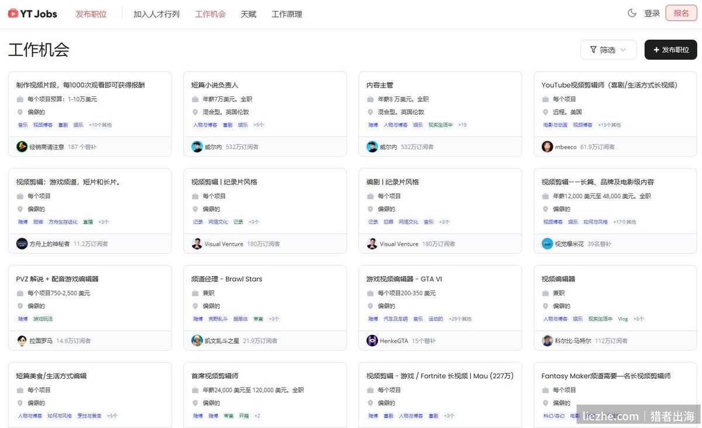The width and height of the screenshot is (702, 428).
Task: Click the 登录 login link
Action: (x=652, y=13)
